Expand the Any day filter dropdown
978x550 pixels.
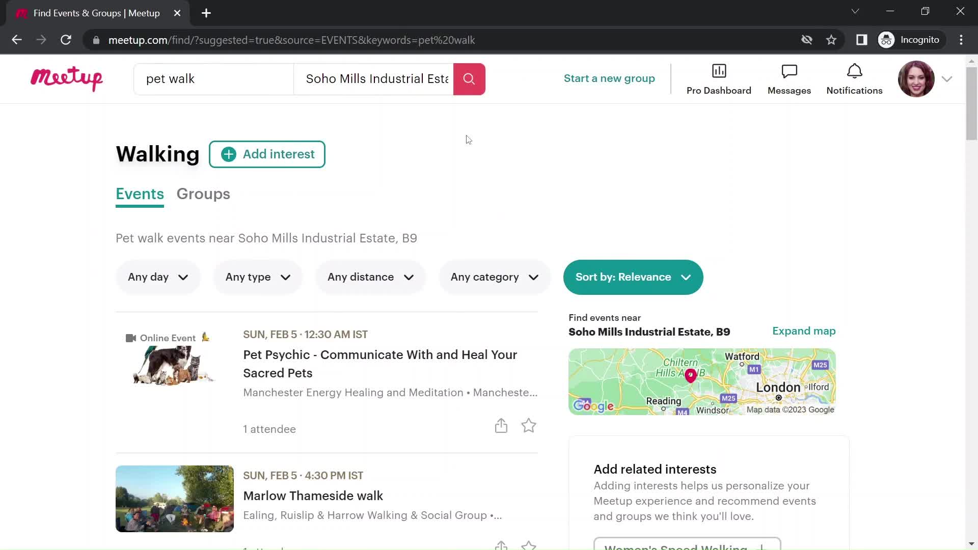pos(157,277)
